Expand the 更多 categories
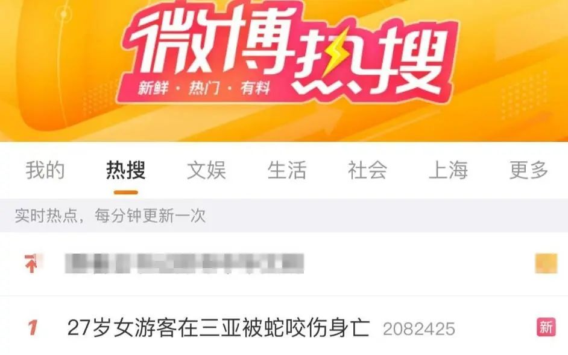This screenshot has width=568, height=355. tap(529, 170)
